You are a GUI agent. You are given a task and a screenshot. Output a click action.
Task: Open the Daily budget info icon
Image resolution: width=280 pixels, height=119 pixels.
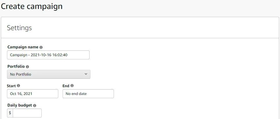[x=34, y=105]
